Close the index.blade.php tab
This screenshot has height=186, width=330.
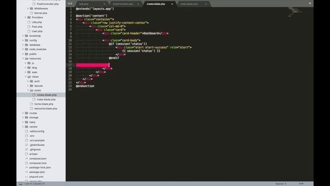(x=206, y=4)
